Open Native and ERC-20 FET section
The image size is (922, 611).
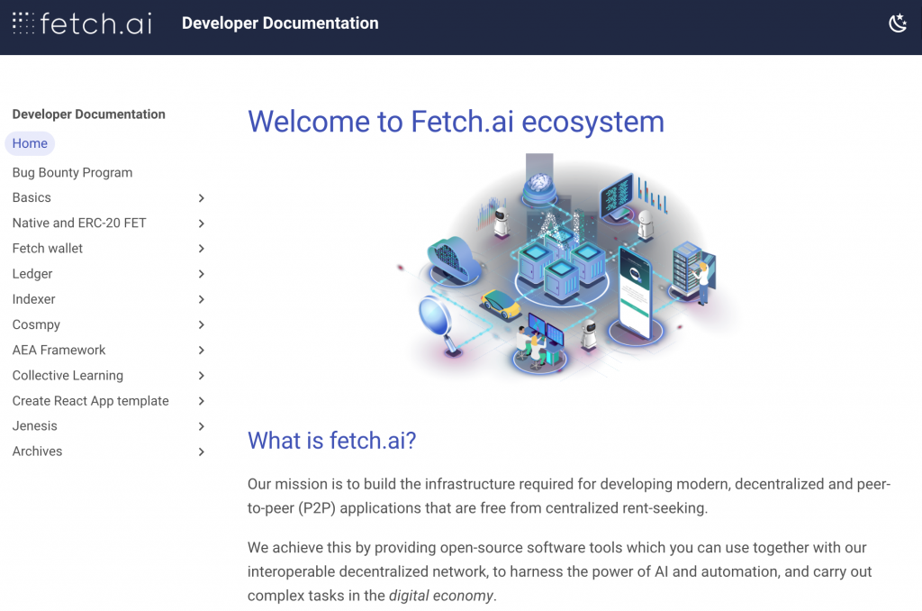(79, 223)
